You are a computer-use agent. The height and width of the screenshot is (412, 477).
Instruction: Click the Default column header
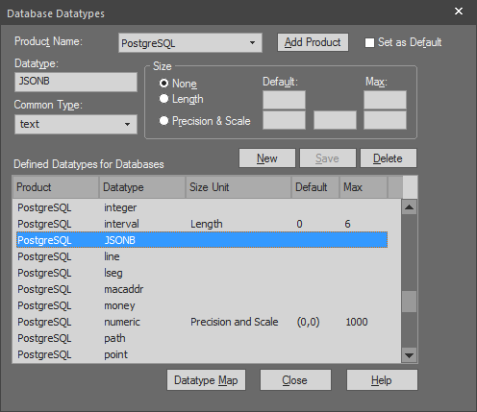click(315, 187)
